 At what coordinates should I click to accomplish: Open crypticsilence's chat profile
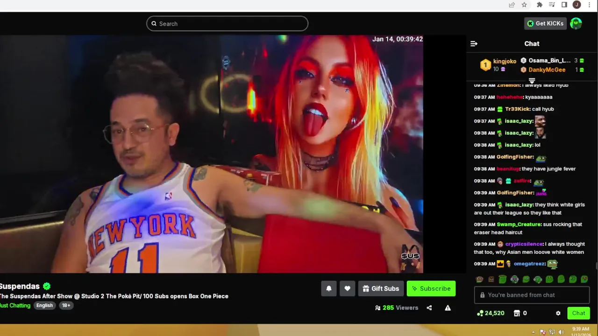(x=524, y=244)
